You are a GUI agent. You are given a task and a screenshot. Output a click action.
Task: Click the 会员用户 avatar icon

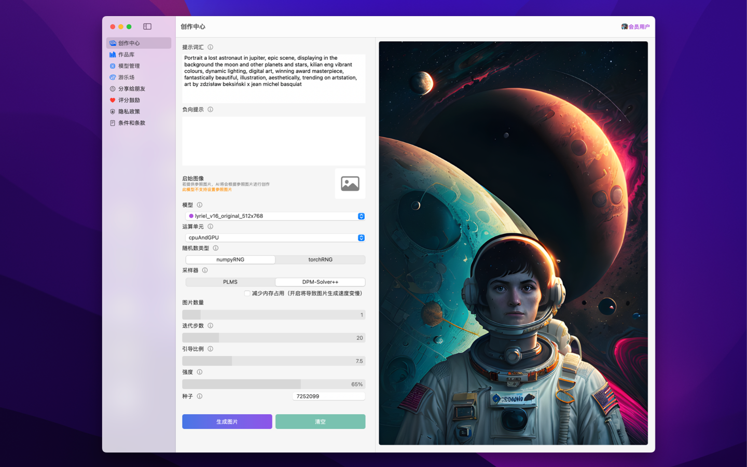tap(625, 26)
